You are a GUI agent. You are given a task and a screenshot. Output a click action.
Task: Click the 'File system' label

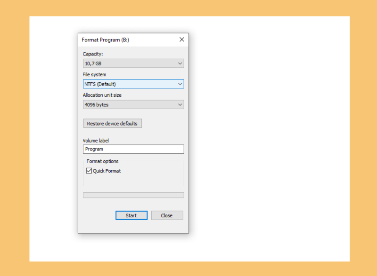(95, 75)
